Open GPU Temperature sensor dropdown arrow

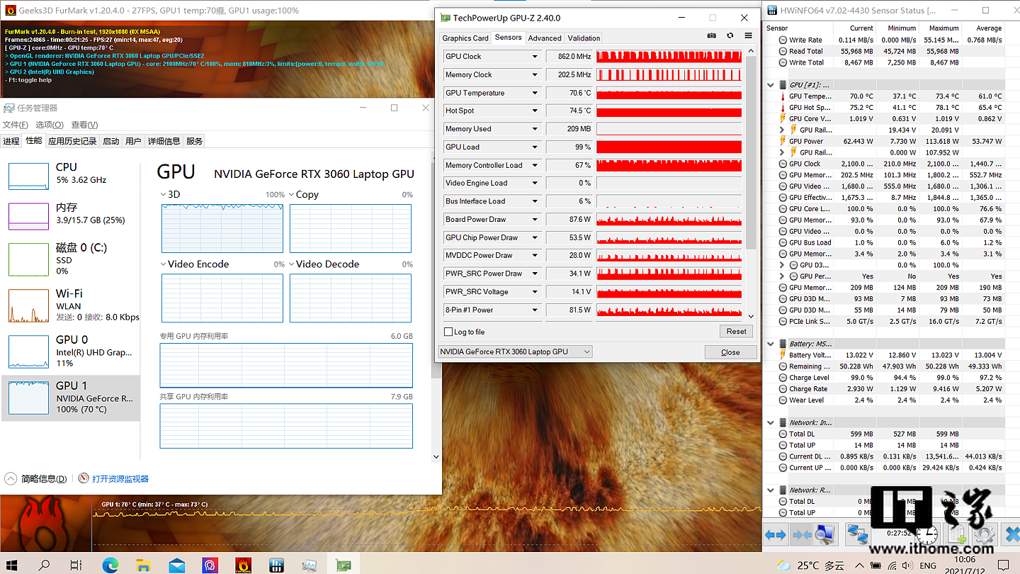535,93
